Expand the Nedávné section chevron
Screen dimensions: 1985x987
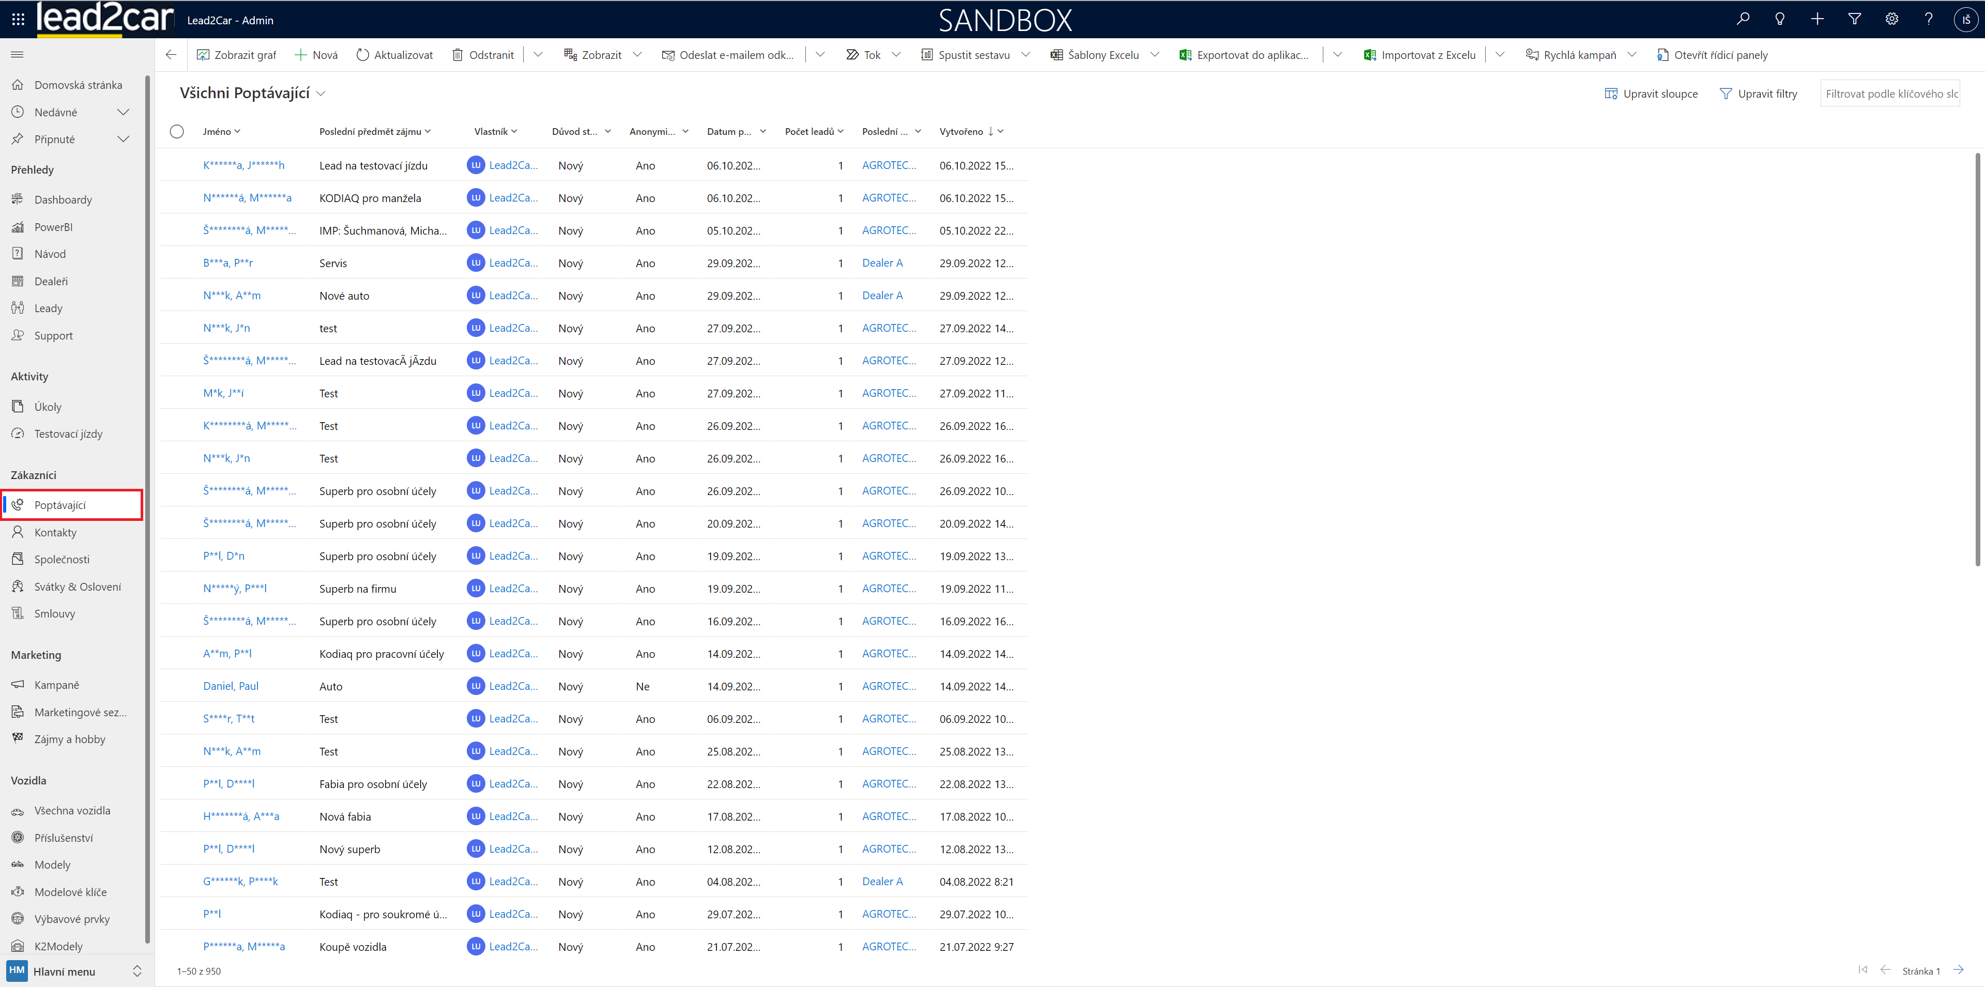(123, 113)
